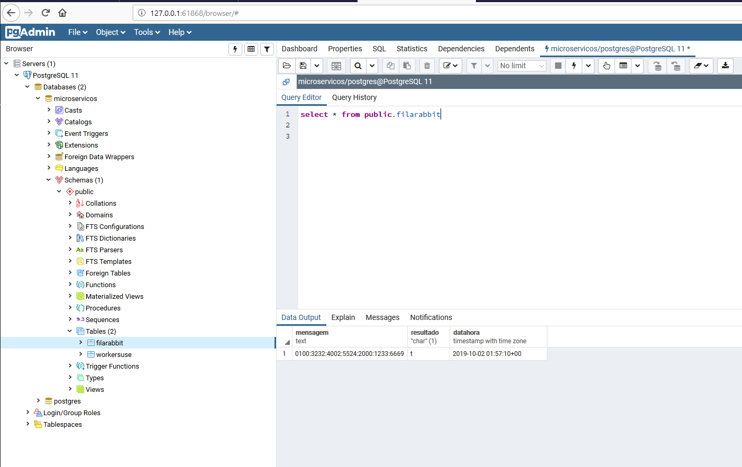The image size is (742, 467).
Task: Click the Paste rows icon
Action: 407,66
